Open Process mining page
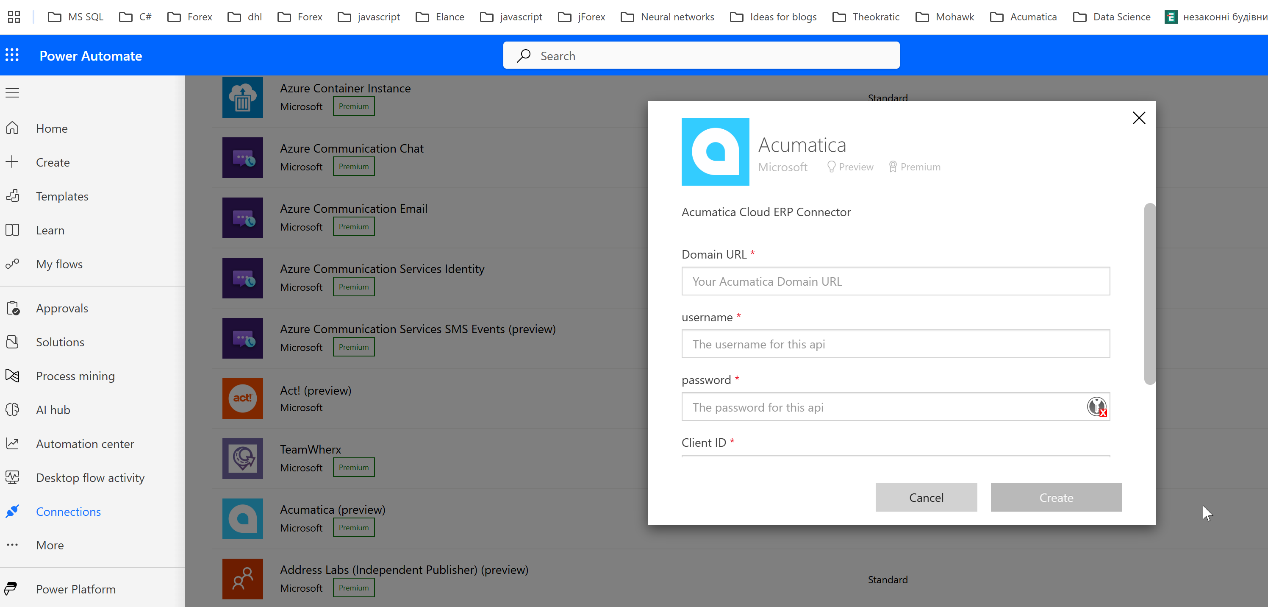The image size is (1268, 607). (75, 376)
